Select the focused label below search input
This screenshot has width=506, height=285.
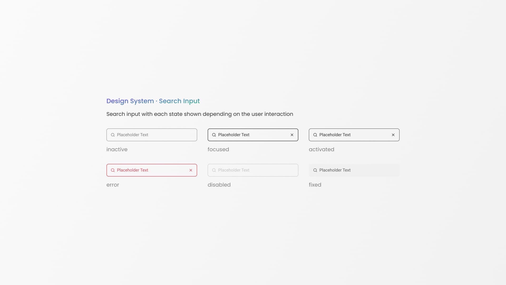click(x=218, y=149)
